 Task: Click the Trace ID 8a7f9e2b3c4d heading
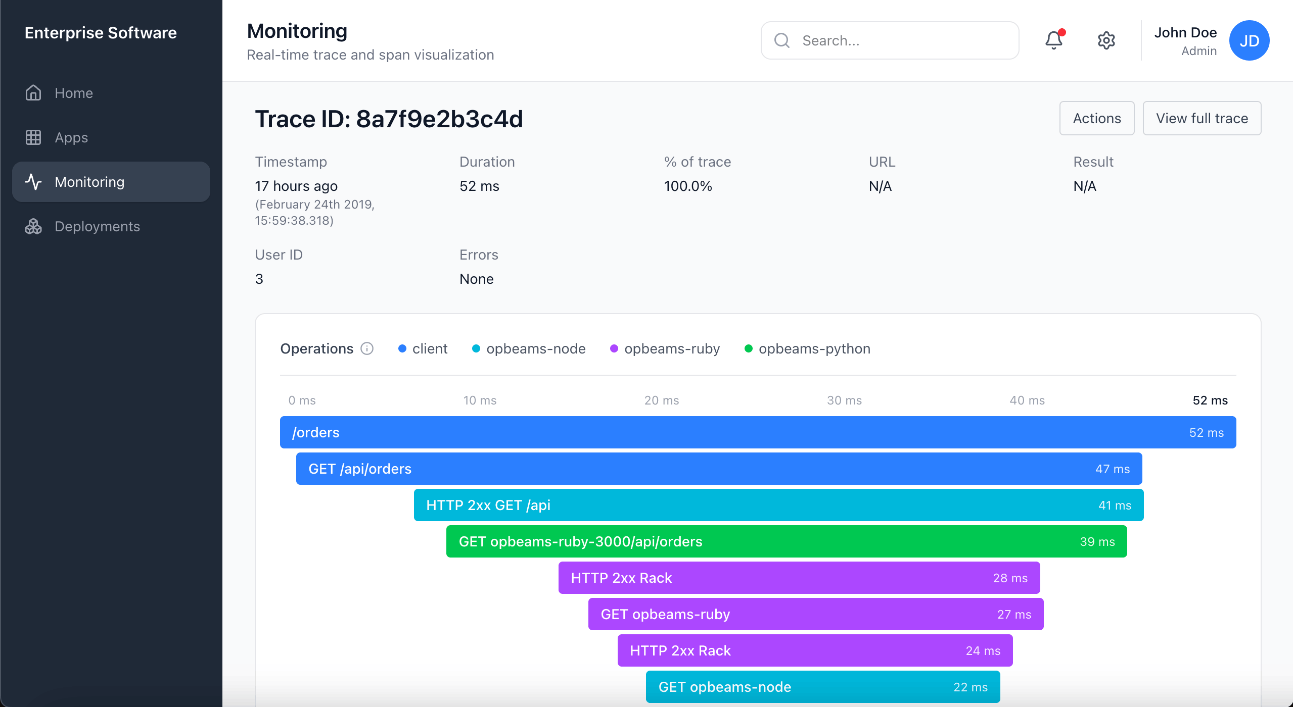(389, 119)
